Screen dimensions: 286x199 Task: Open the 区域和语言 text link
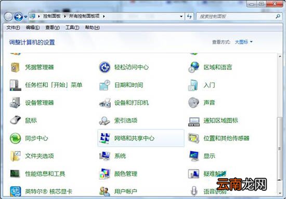(x=218, y=67)
